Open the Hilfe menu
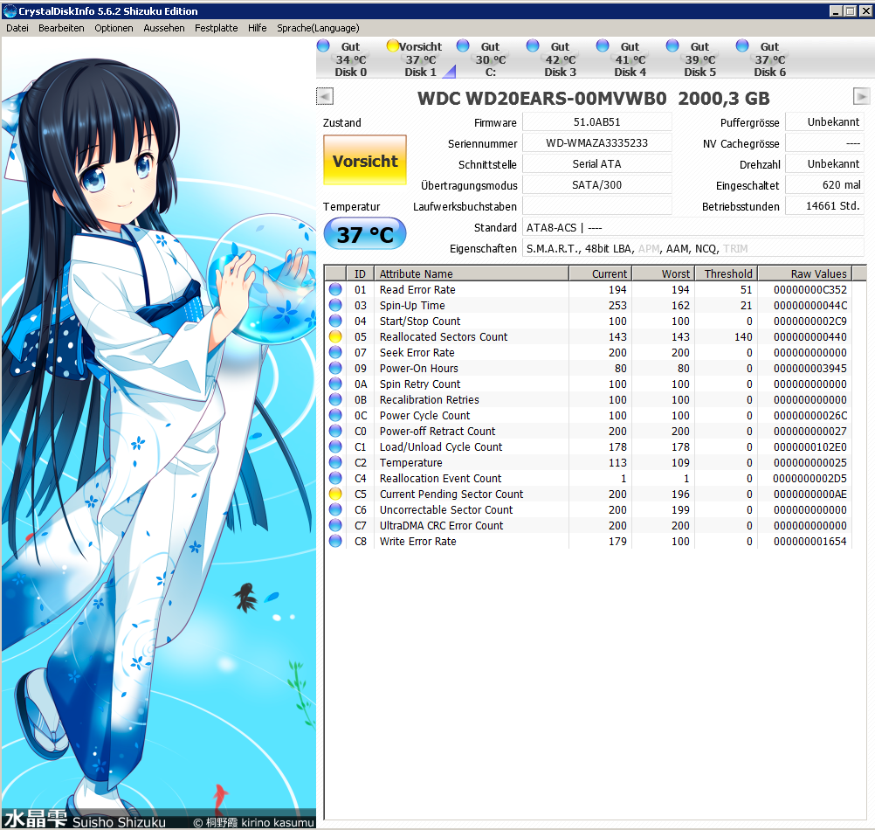 (258, 28)
